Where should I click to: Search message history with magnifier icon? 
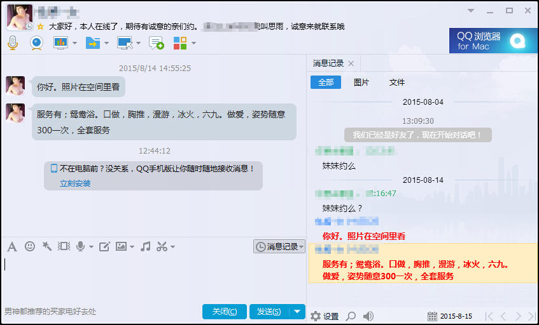coord(351,315)
